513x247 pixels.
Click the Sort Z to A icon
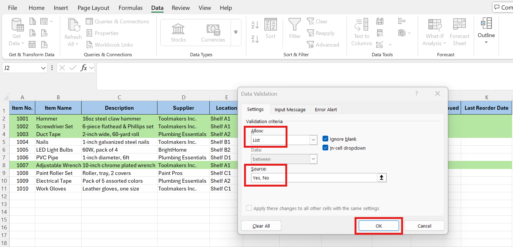tap(255, 39)
